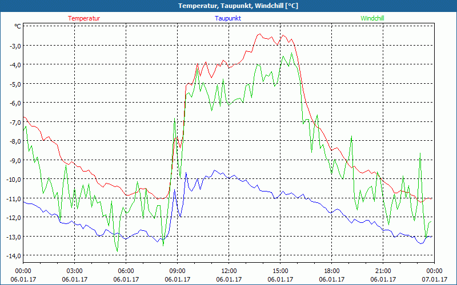Click the 21:00 time axis label
The height and width of the screenshot is (285, 457).
pos(383,271)
